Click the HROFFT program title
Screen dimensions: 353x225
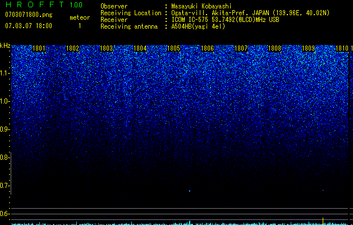coord(35,4)
